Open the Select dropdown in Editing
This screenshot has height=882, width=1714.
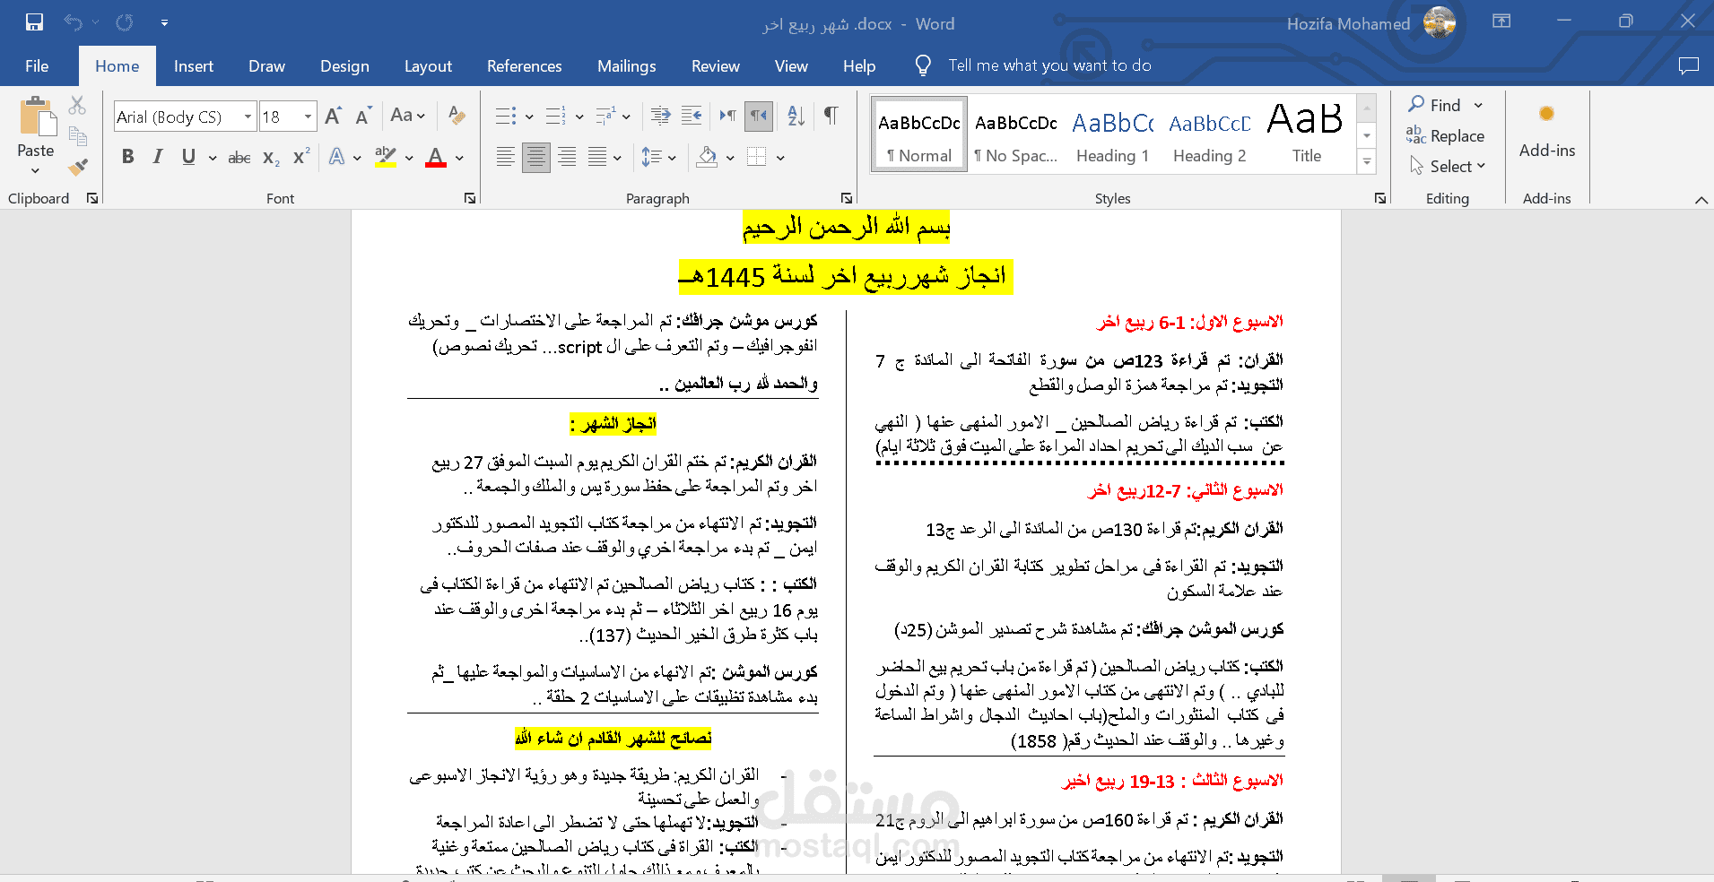(1449, 167)
